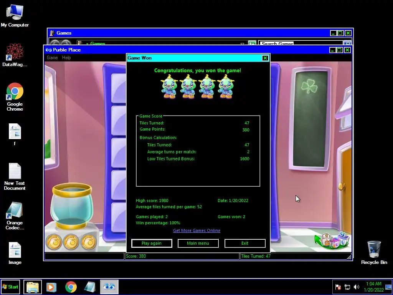This screenshot has width=393, height=295.
Task: Click Purble Place taskbar button
Action: [x=109, y=287]
